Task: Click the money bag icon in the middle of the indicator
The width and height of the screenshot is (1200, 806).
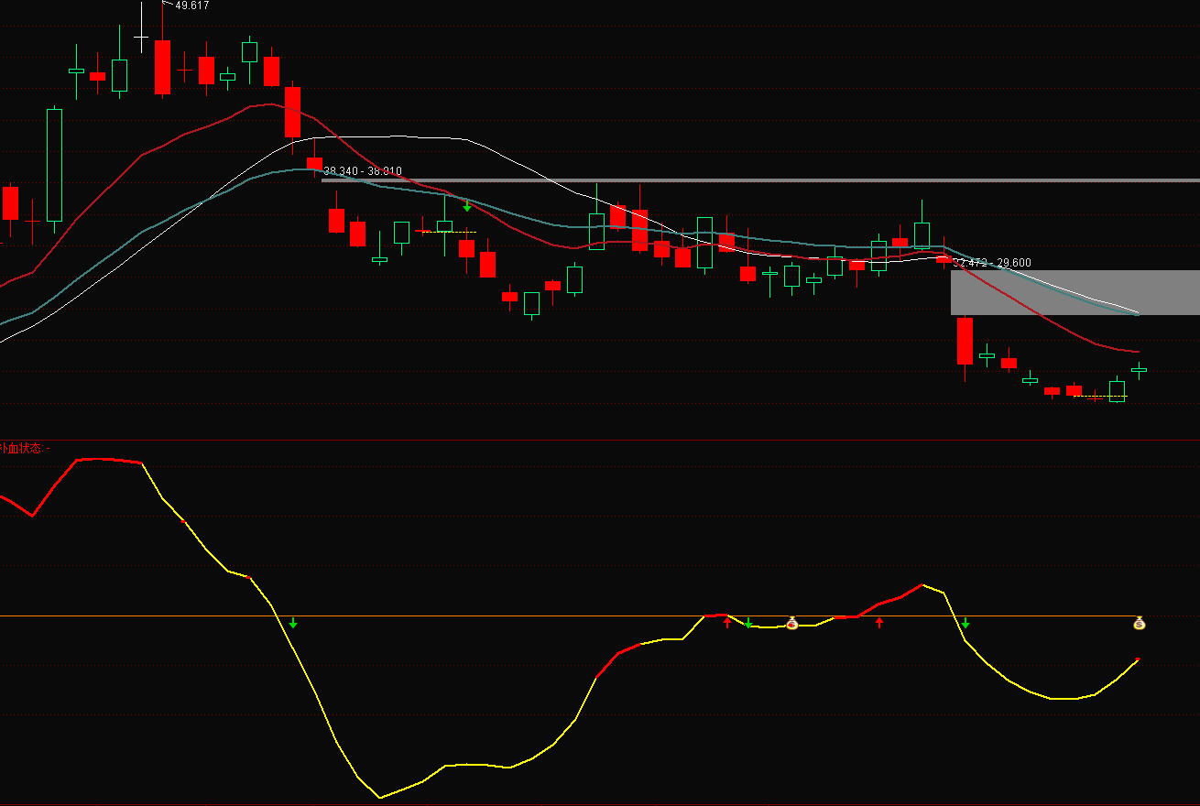Action: (x=792, y=623)
